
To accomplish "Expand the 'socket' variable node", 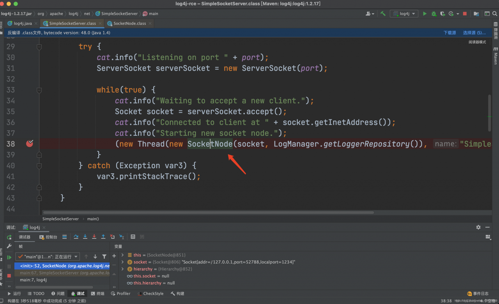I will click(x=122, y=262).
